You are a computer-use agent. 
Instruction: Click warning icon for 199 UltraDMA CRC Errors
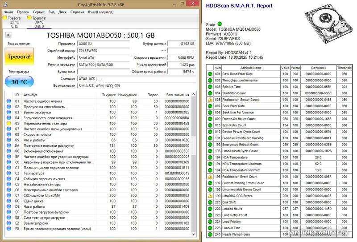coord(210,196)
